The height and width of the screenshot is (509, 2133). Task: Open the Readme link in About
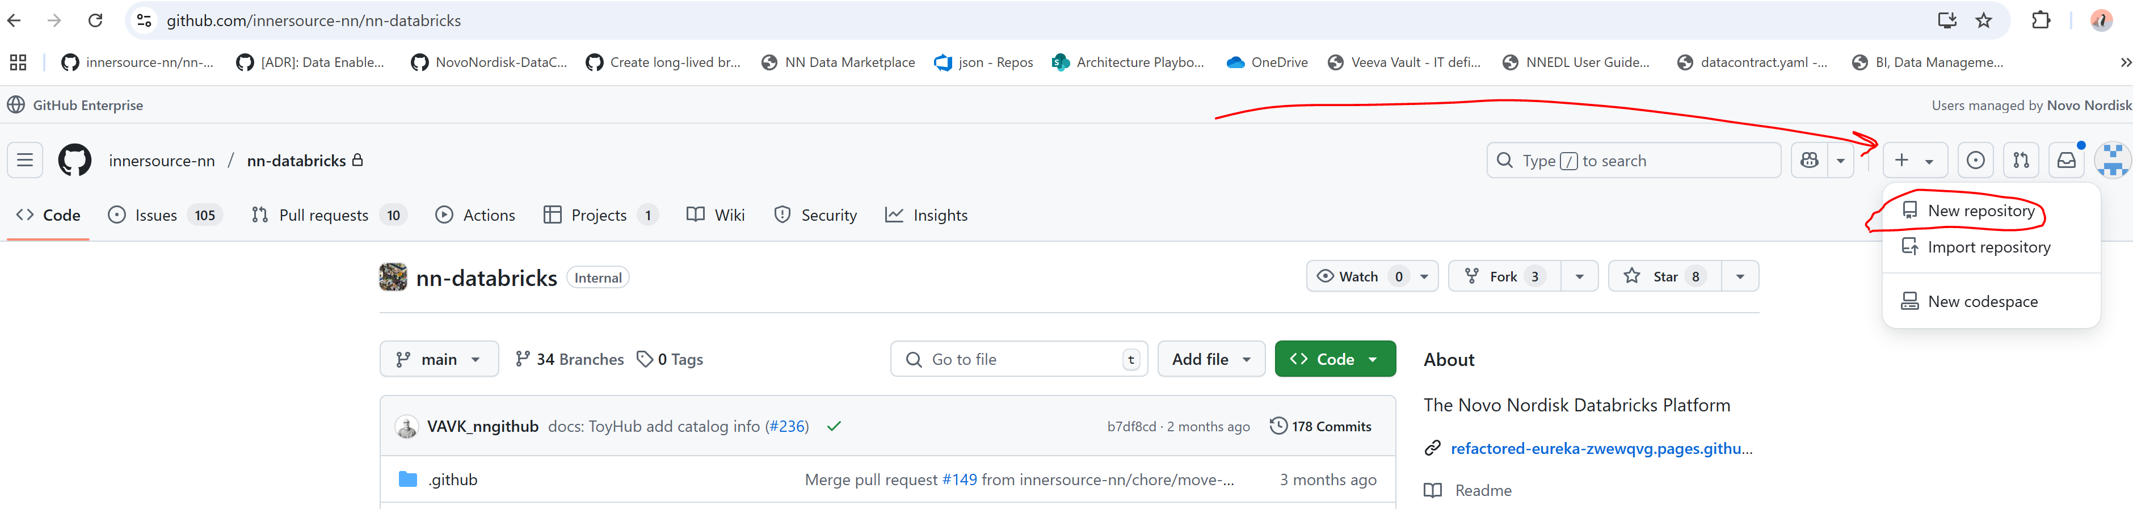click(1483, 490)
